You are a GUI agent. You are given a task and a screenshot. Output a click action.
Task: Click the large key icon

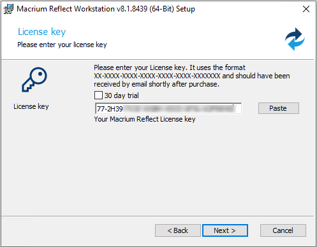[x=34, y=80]
